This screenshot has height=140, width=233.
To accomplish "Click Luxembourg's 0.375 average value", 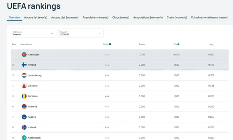I will pyautogui.click(x=211, y=75).
